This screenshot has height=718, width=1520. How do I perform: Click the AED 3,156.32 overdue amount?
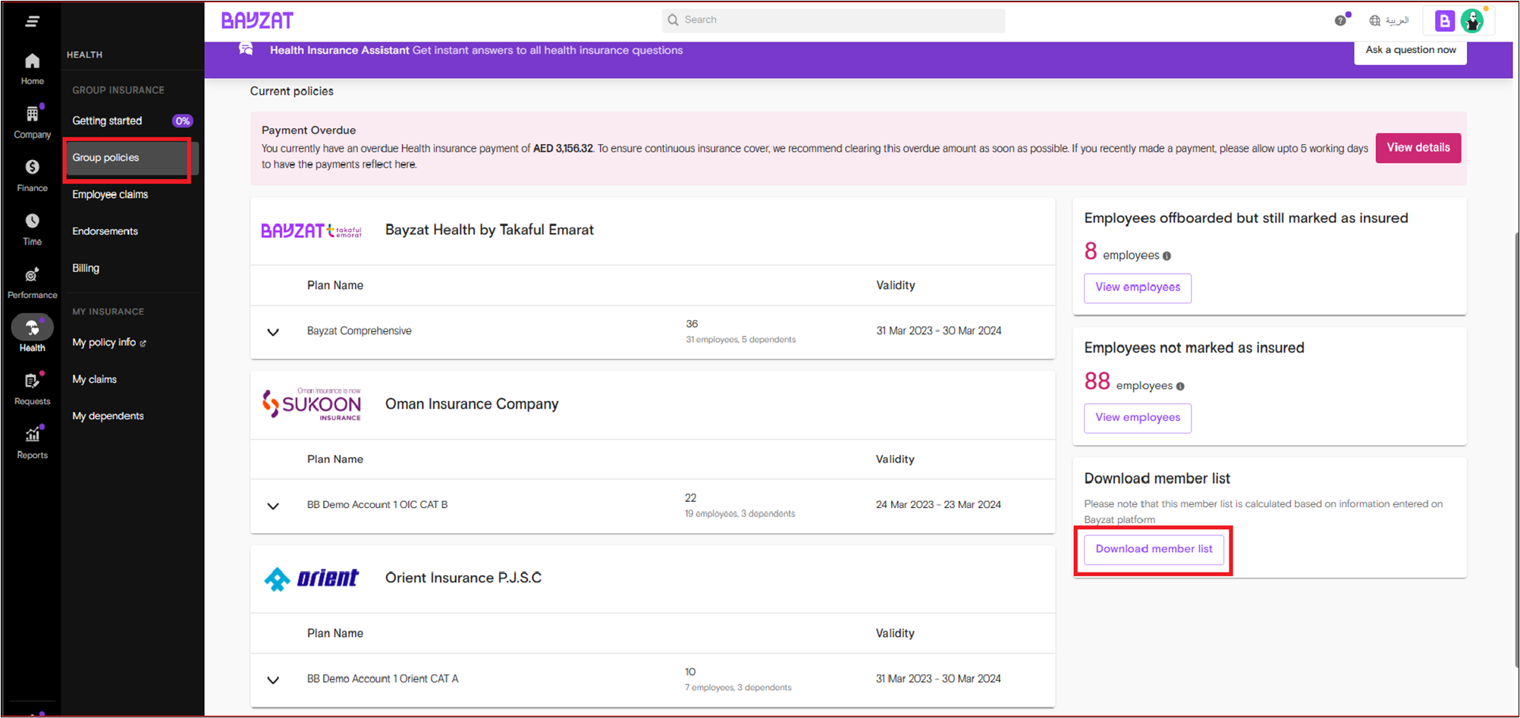(563, 149)
